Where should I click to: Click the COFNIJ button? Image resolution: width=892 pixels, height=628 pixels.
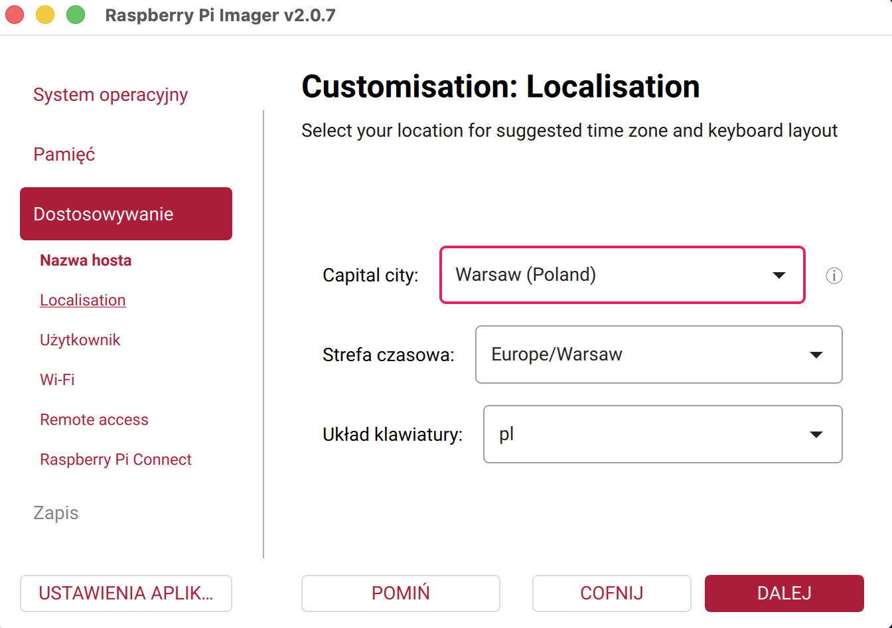pyautogui.click(x=611, y=593)
